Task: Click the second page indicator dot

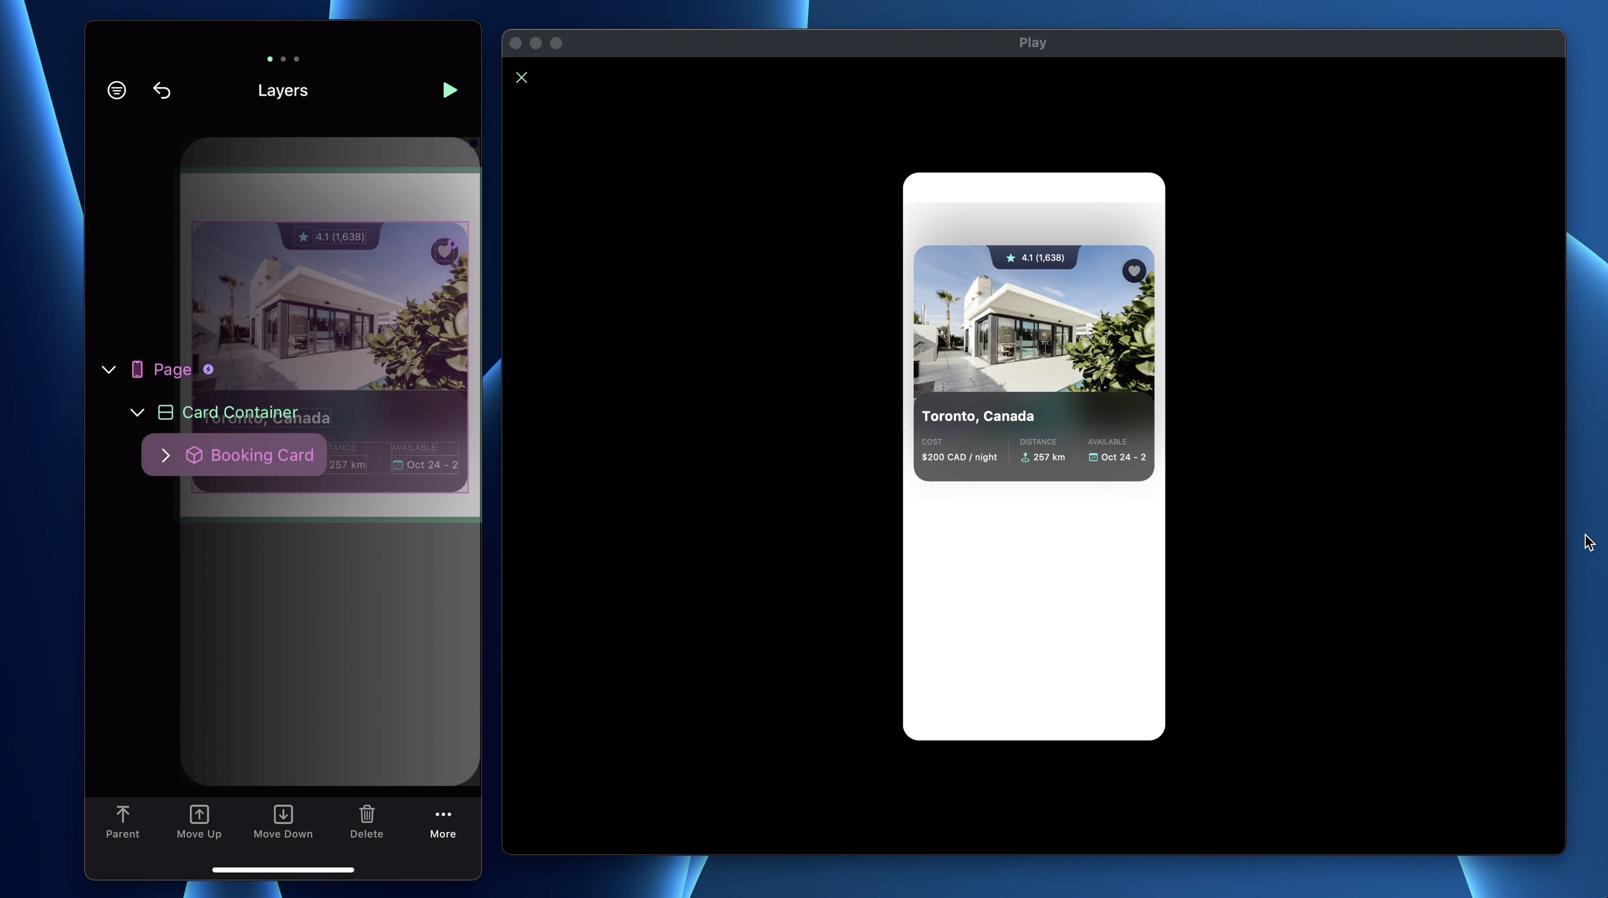Action: [x=283, y=59]
